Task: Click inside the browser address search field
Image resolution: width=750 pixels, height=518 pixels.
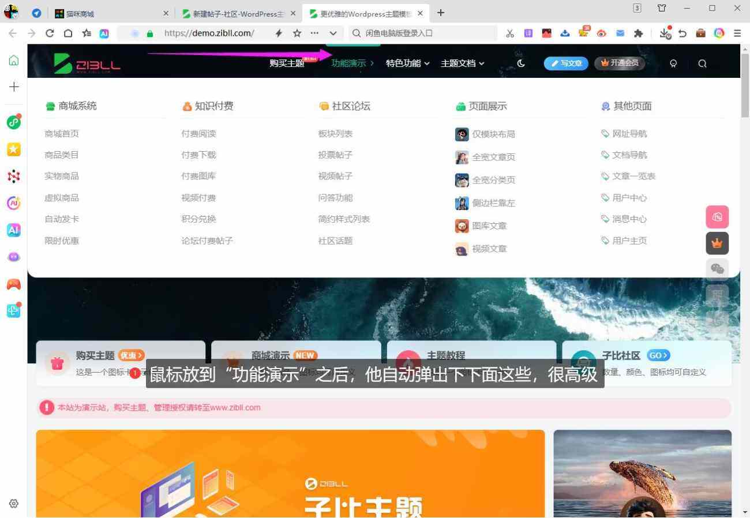Action: (x=415, y=33)
